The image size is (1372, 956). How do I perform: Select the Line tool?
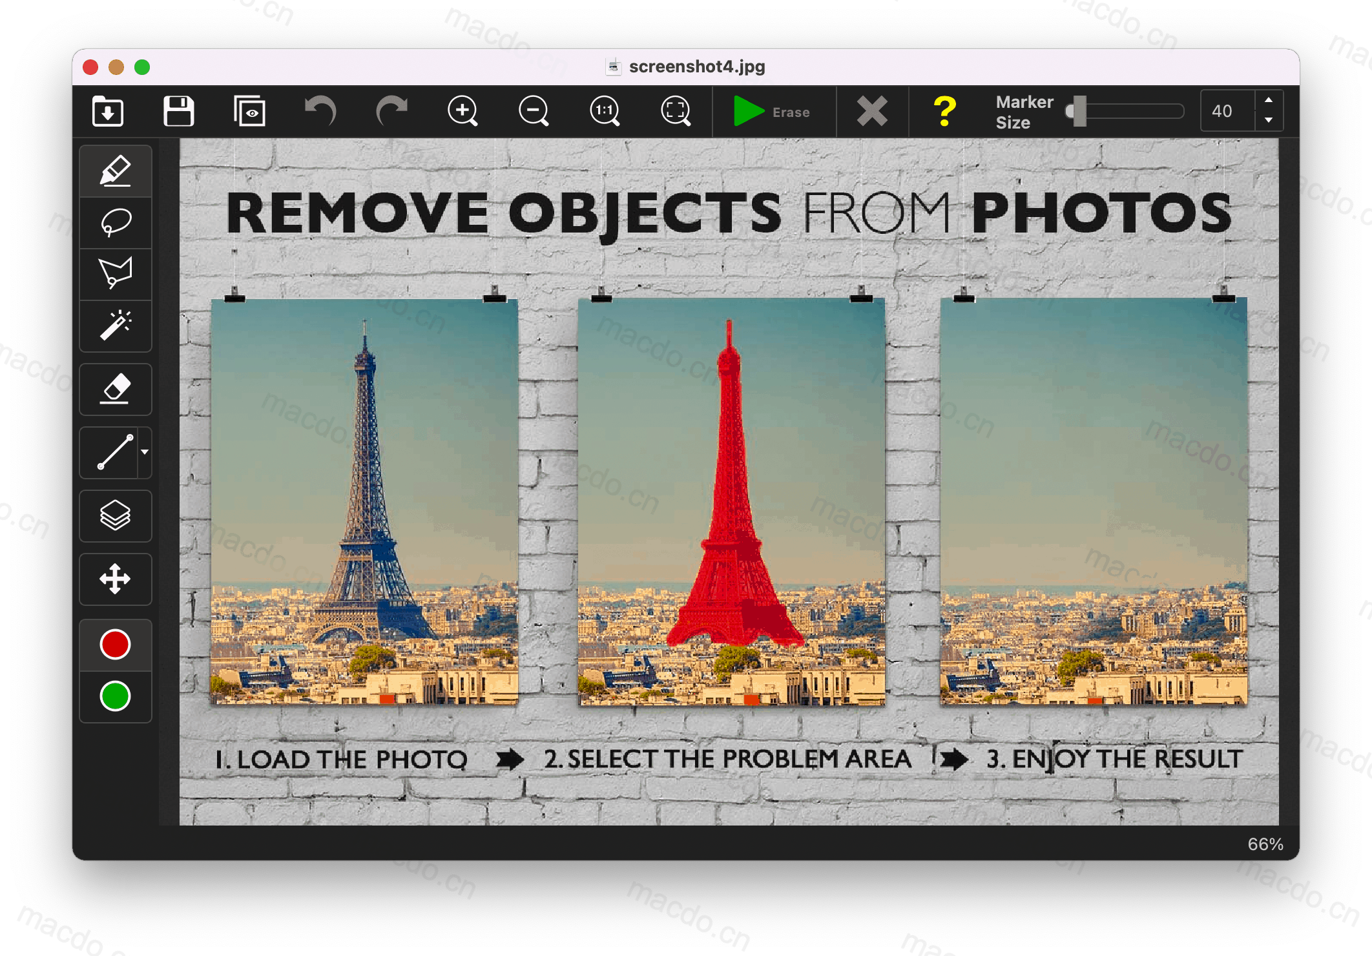(x=109, y=452)
